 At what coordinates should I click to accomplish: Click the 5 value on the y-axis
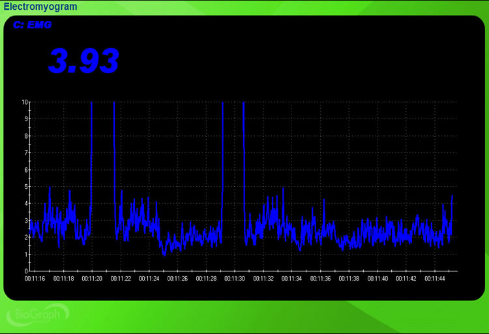pyautogui.click(x=25, y=187)
